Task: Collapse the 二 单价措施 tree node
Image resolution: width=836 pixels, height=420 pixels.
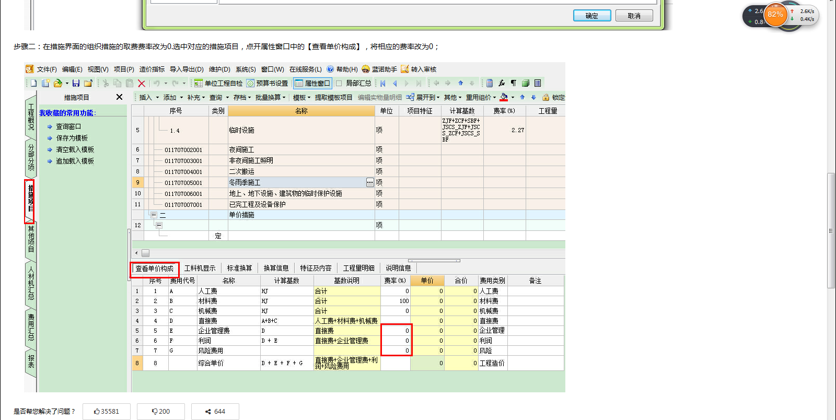Action: tap(154, 215)
